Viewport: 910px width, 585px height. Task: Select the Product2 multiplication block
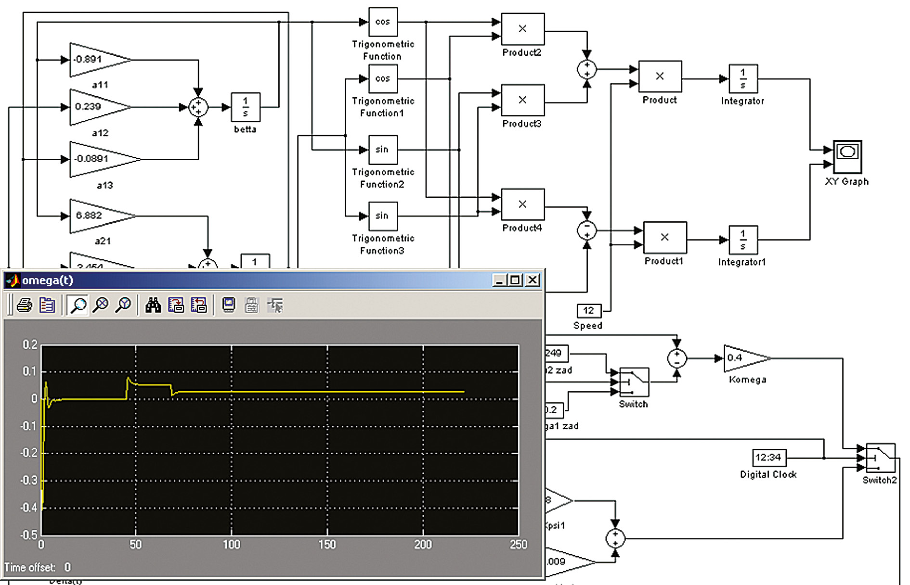(523, 29)
